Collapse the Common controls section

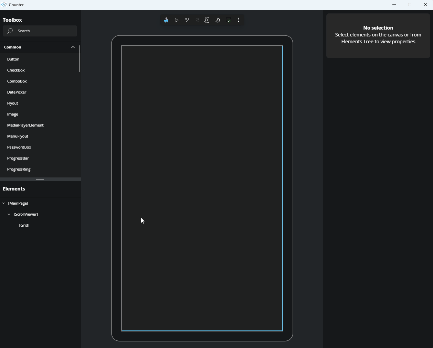(73, 47)
